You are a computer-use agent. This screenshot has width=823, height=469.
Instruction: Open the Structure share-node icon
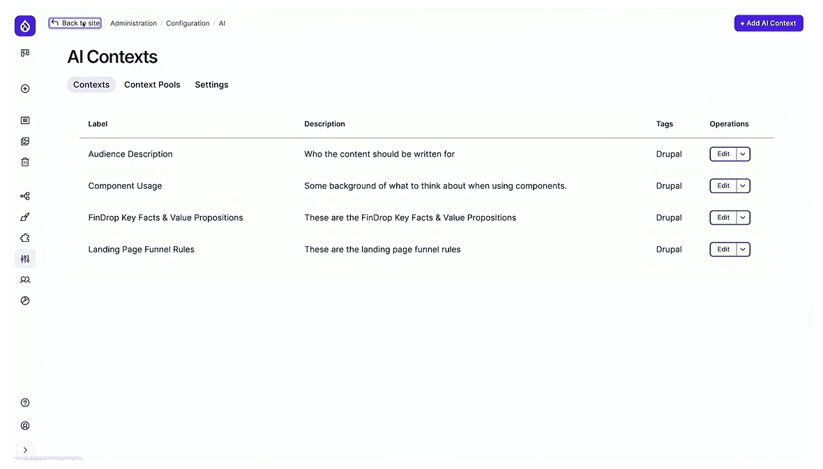coord(25,196)
